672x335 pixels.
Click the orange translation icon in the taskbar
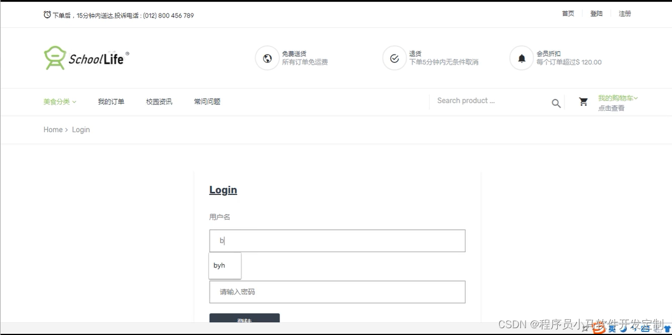[x=598, y=328]
